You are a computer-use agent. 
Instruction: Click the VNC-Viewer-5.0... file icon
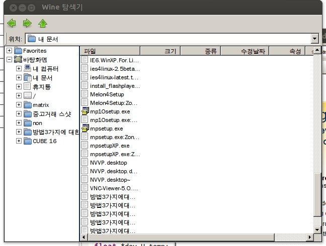click(x=85, y=188)
